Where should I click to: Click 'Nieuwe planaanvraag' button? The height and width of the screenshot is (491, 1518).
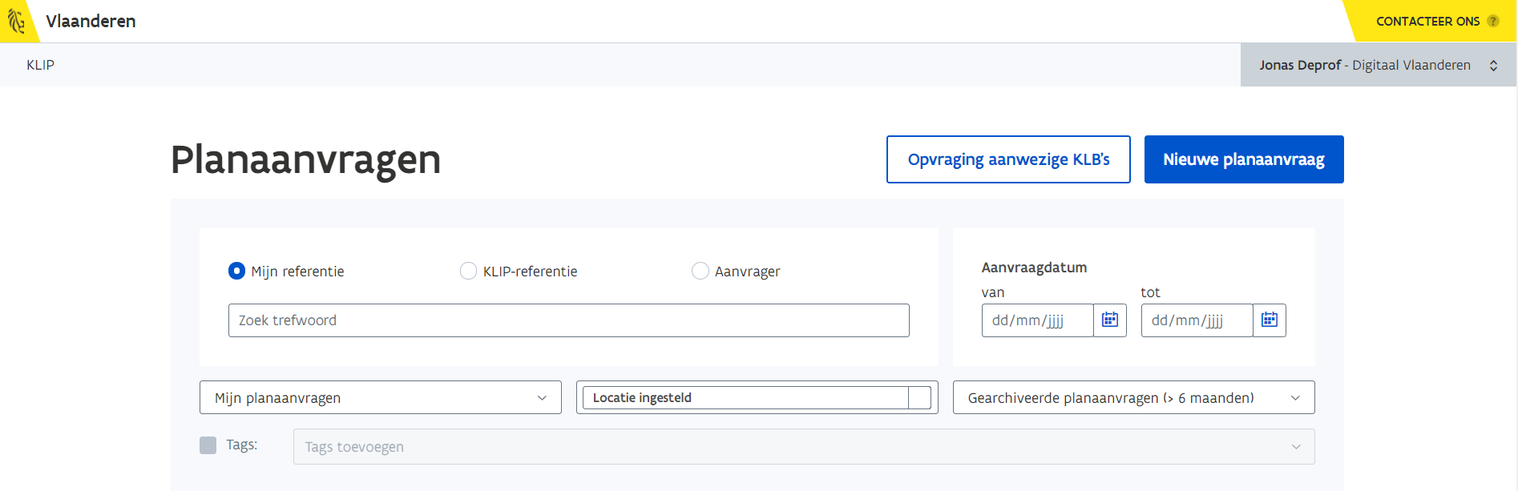point(1243,159)
